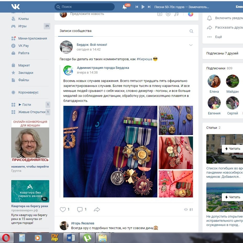Screen dimensions: 243x243
Task: Click the virus icon beside Коронавирус
Action: (13, 92)
